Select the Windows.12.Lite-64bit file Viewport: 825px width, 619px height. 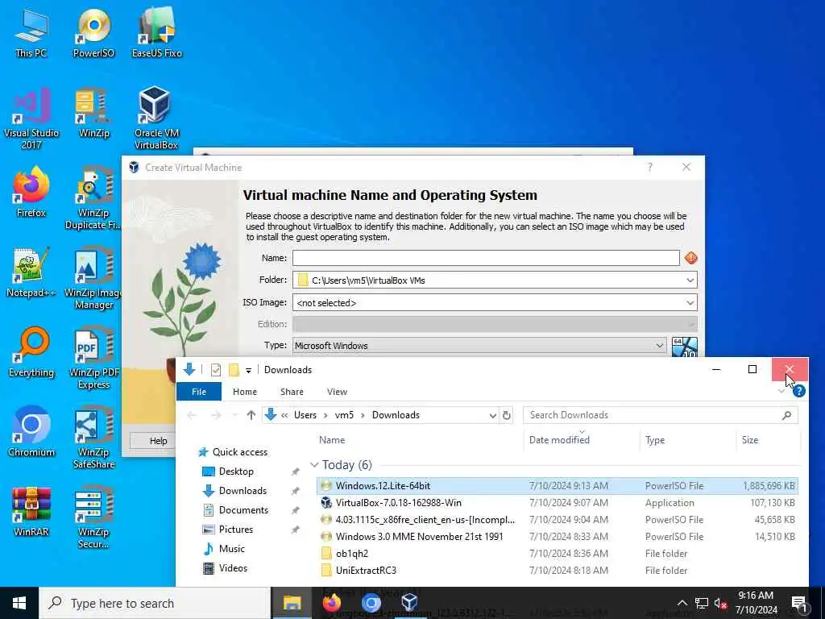tap(558, 486)
